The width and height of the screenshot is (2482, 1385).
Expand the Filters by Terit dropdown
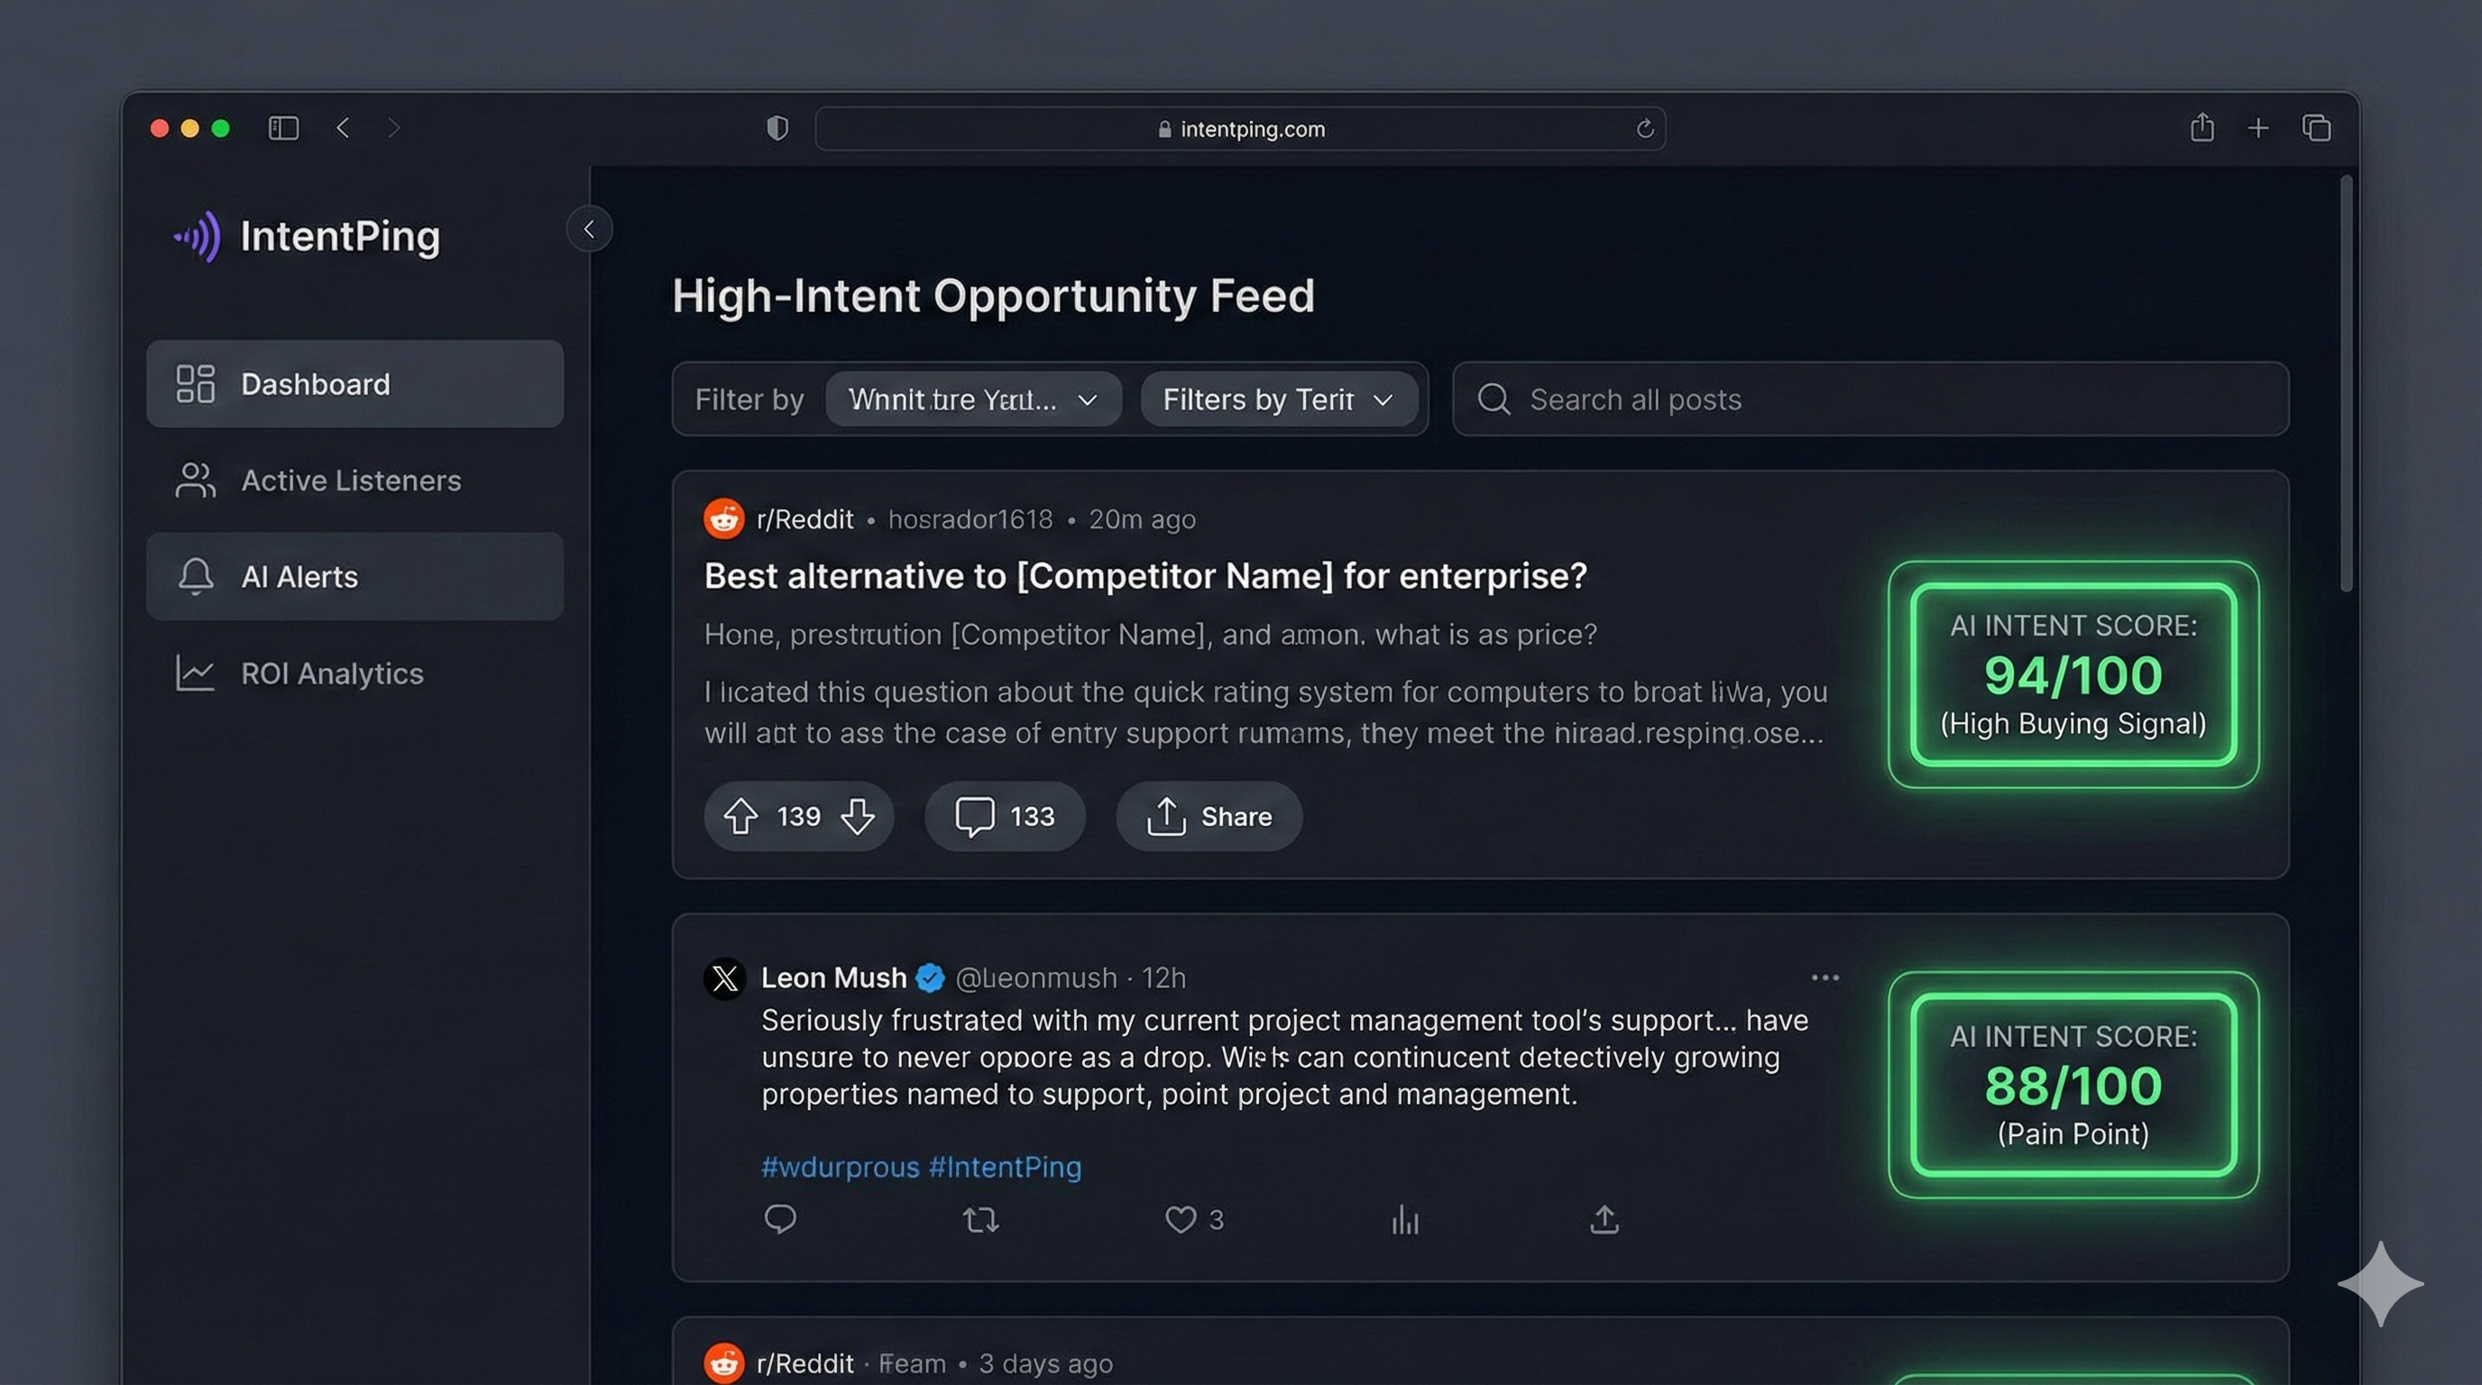click(x=1278, y=399)
